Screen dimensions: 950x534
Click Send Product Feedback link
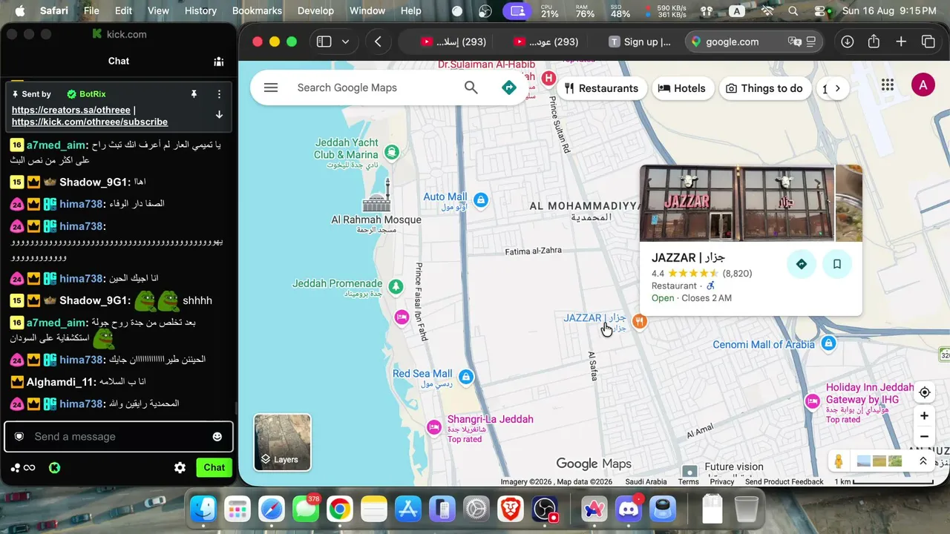(x=784, y=481)
